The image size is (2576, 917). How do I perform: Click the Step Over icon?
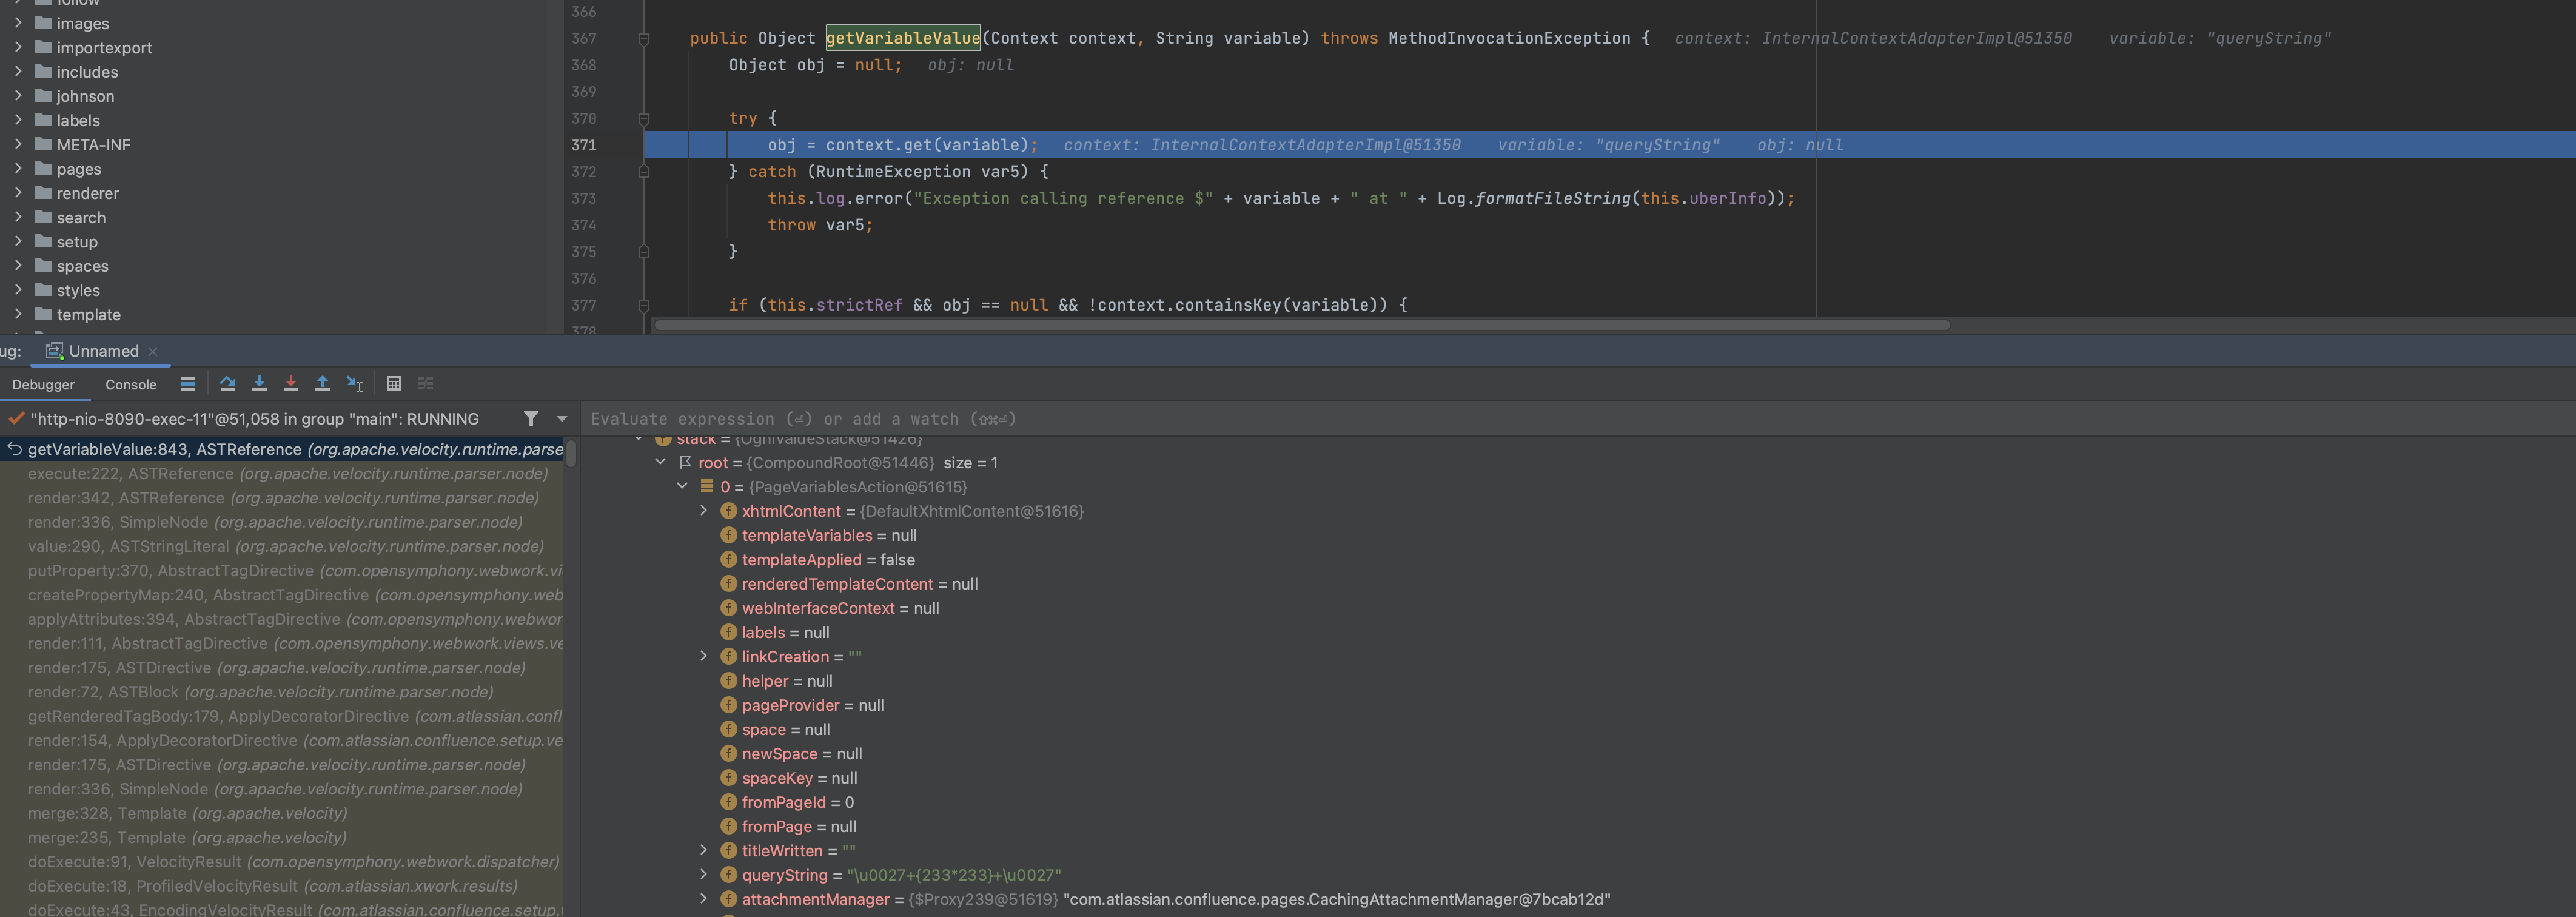coord(227,384)
